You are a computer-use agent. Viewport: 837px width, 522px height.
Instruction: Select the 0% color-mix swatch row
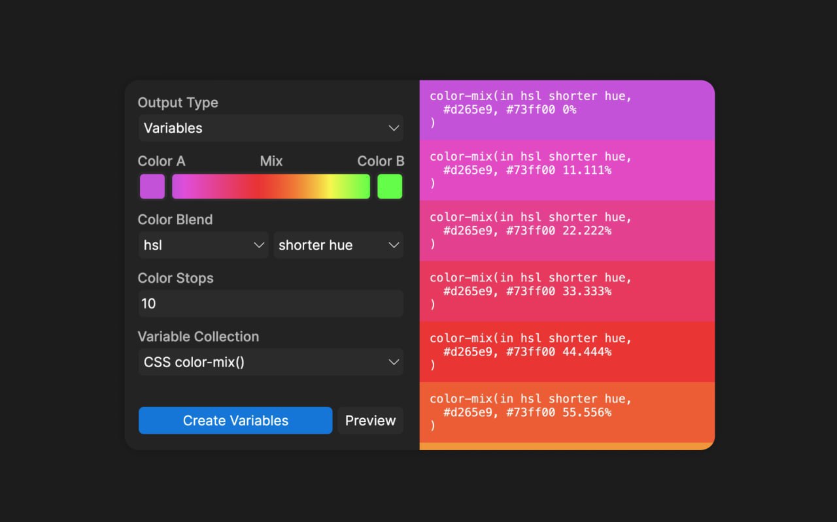click(567, 110)
